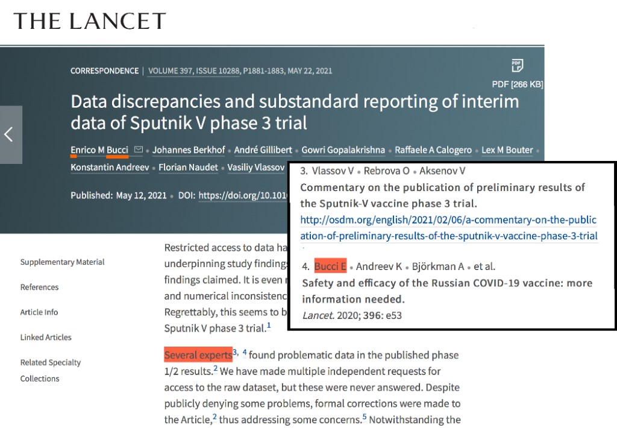Click The Lancet logo

(x=90, y=21)
